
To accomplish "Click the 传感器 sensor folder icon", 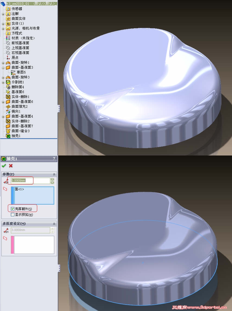I will point(8,9).
